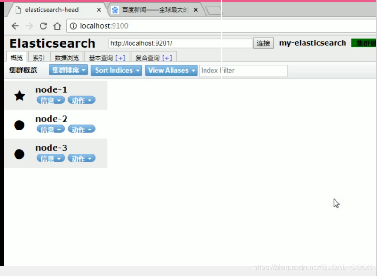Add a new 基本查询 tab with [+]
The image size is (377, 276).
pos(121,58)
